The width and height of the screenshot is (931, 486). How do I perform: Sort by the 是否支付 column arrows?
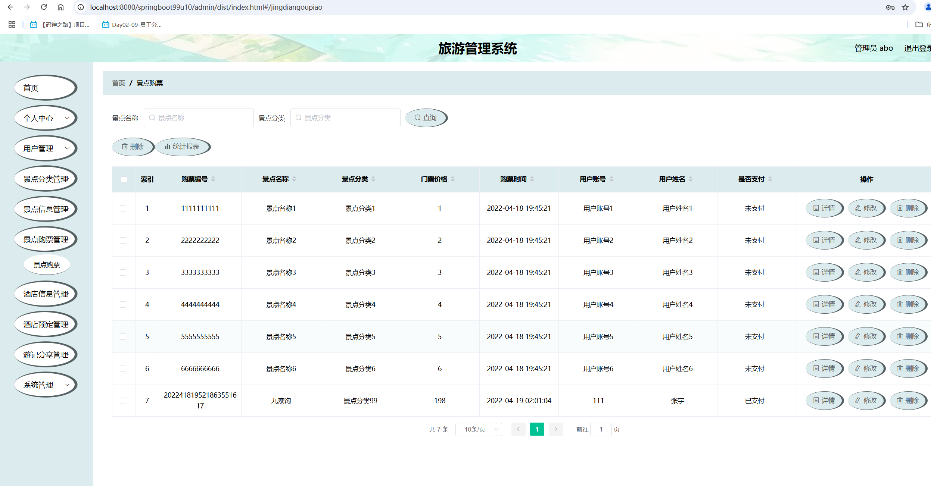click(x=770, y=179)
